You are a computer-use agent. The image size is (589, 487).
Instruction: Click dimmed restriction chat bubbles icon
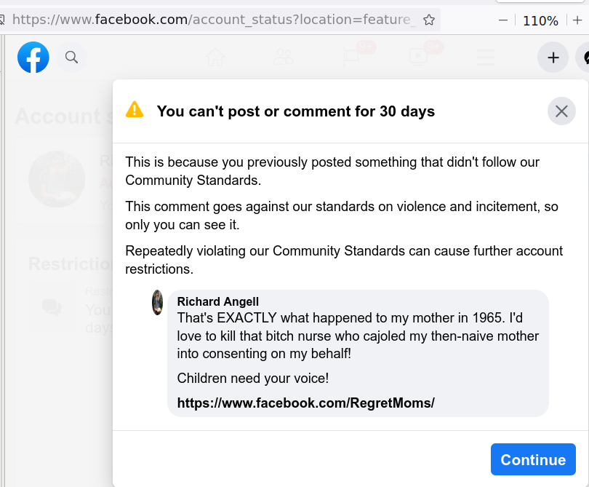[x=52, y=308]
